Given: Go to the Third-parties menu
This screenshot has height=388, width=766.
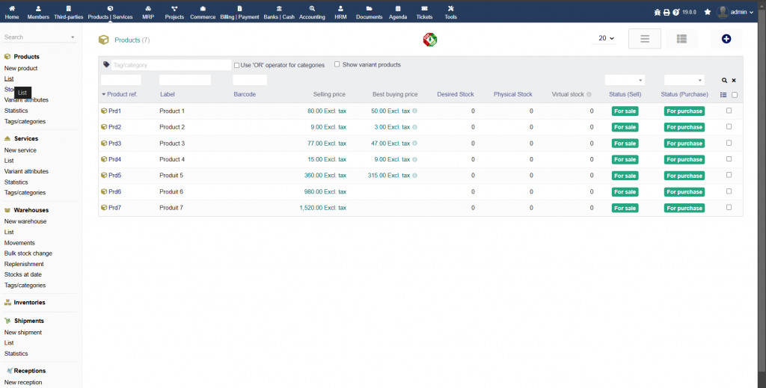Looking at the screenshot, I should pos(68,12).
